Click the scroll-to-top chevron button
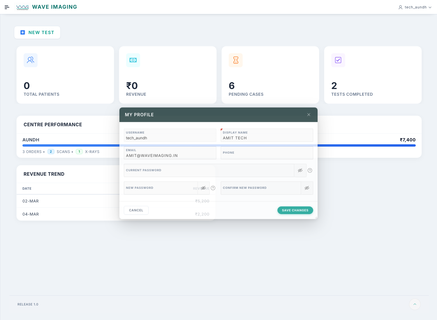437x320 pixels. point(415,304)
